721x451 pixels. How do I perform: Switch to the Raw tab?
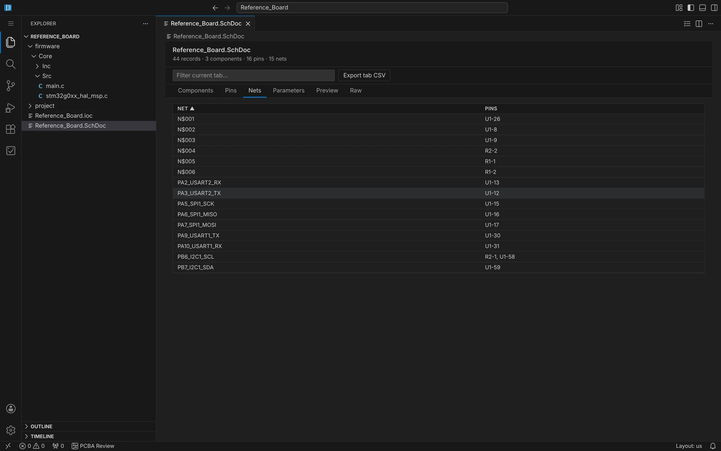point(356,91)
